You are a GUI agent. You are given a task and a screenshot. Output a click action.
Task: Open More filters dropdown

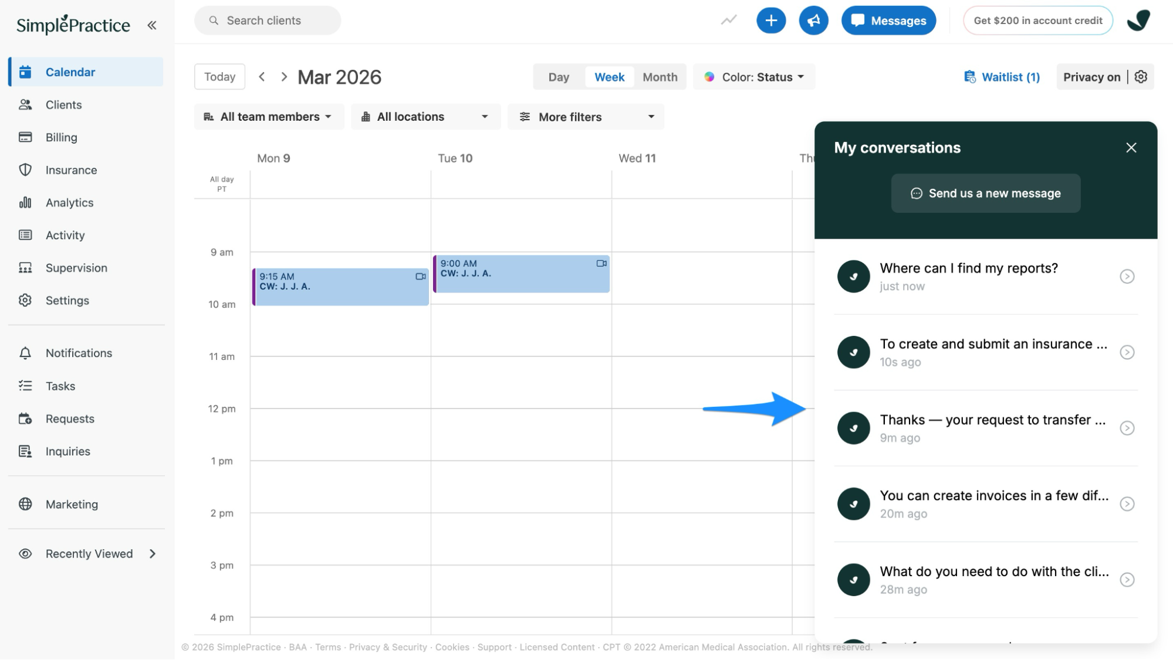(x=586, y=117)
